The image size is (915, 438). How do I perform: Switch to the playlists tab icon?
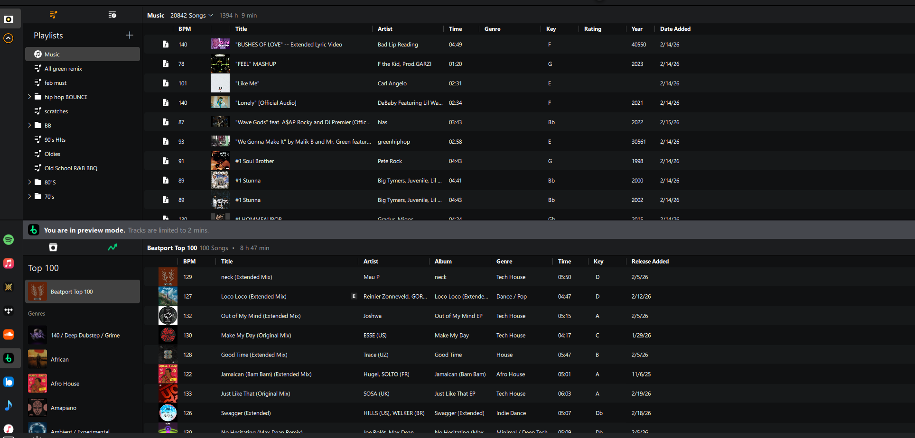pos(53,15)
